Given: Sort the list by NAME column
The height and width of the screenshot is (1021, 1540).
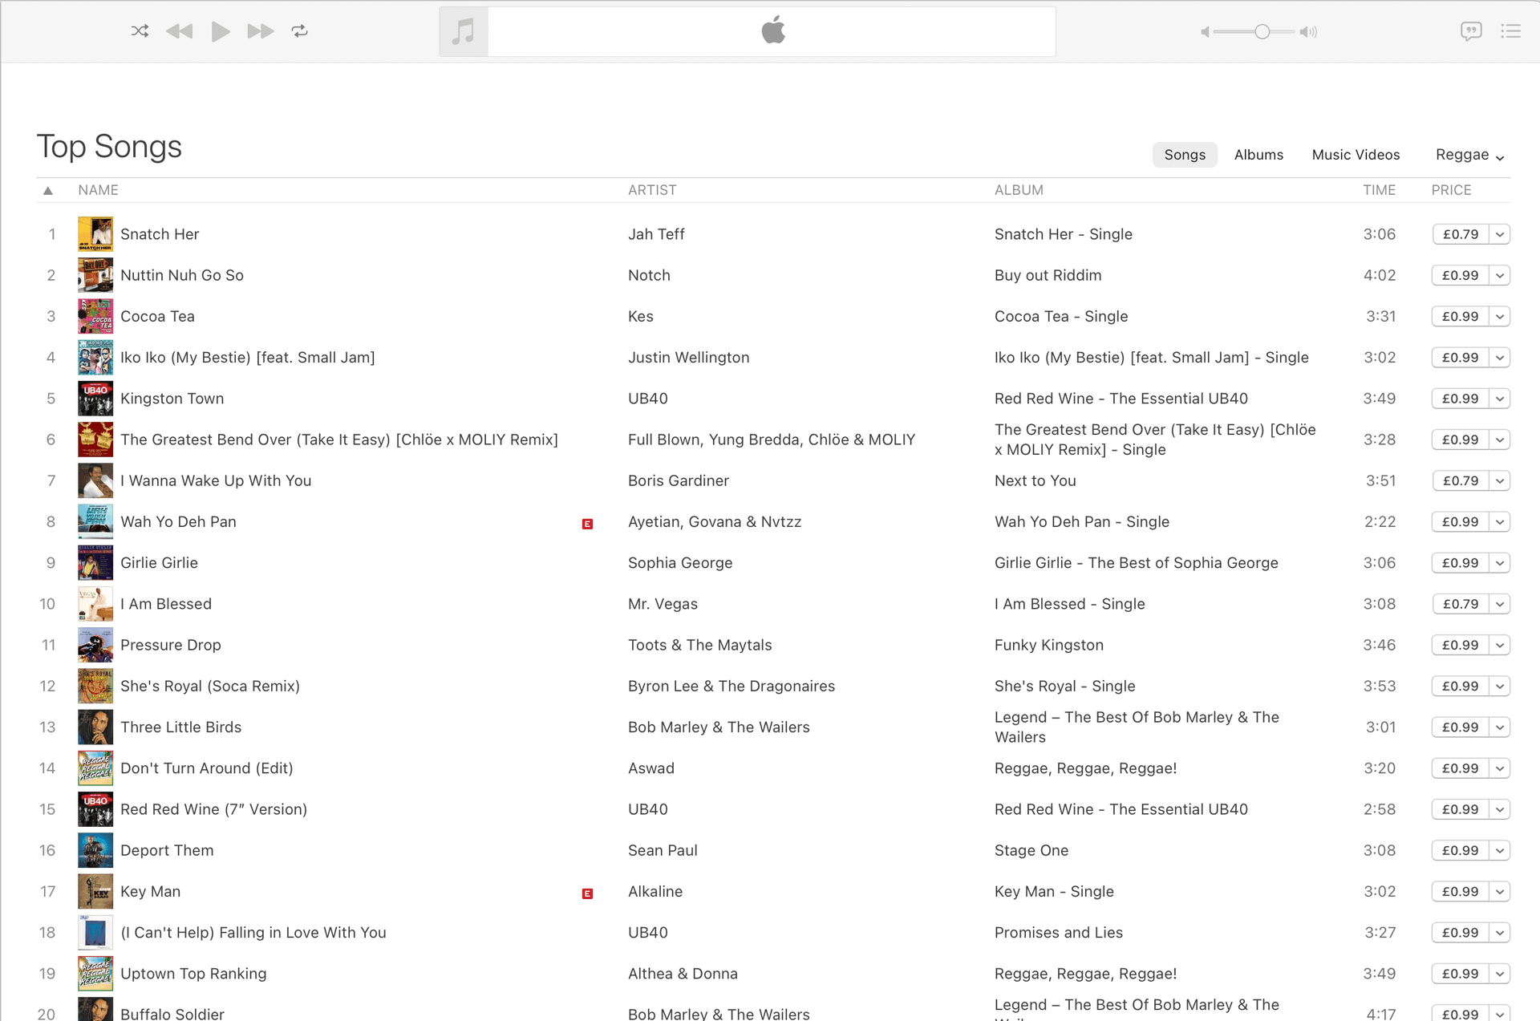Looking at the screenshot, I should [98, 190].
